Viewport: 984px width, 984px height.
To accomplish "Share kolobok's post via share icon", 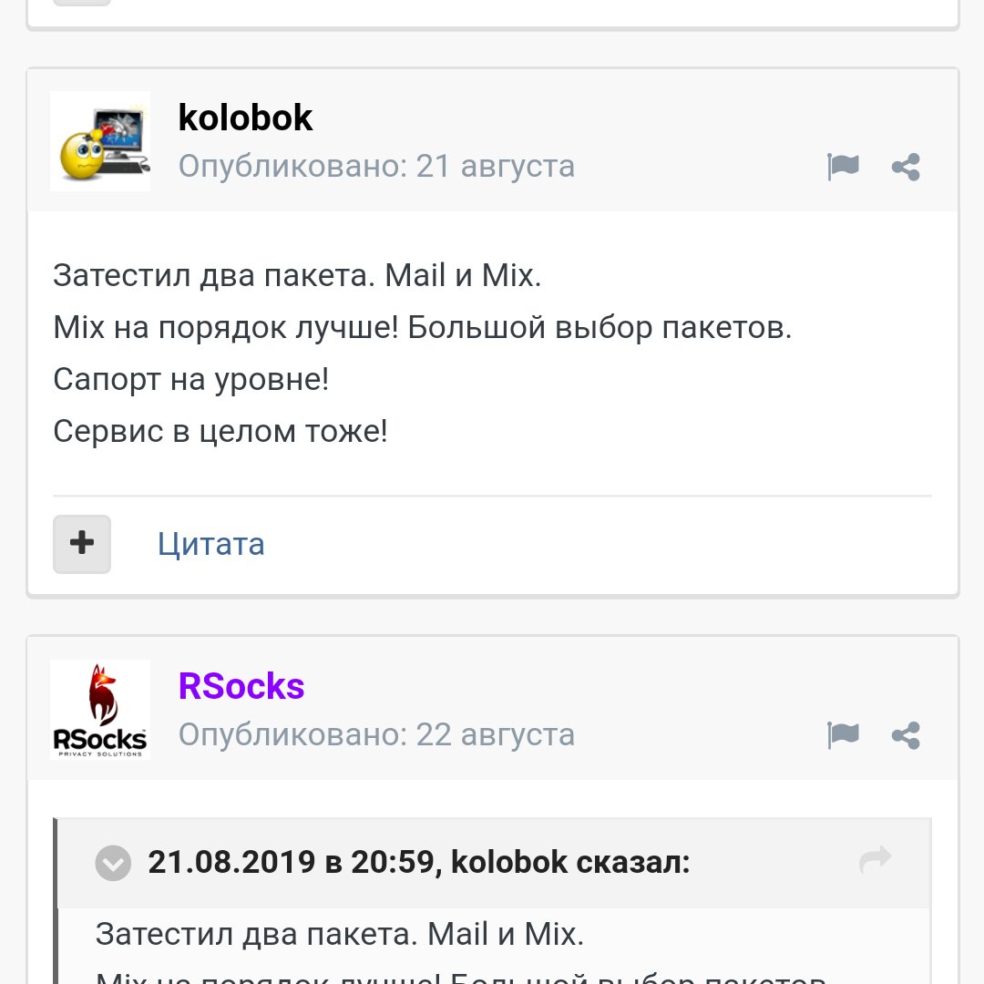I will [x=906, y=167].
